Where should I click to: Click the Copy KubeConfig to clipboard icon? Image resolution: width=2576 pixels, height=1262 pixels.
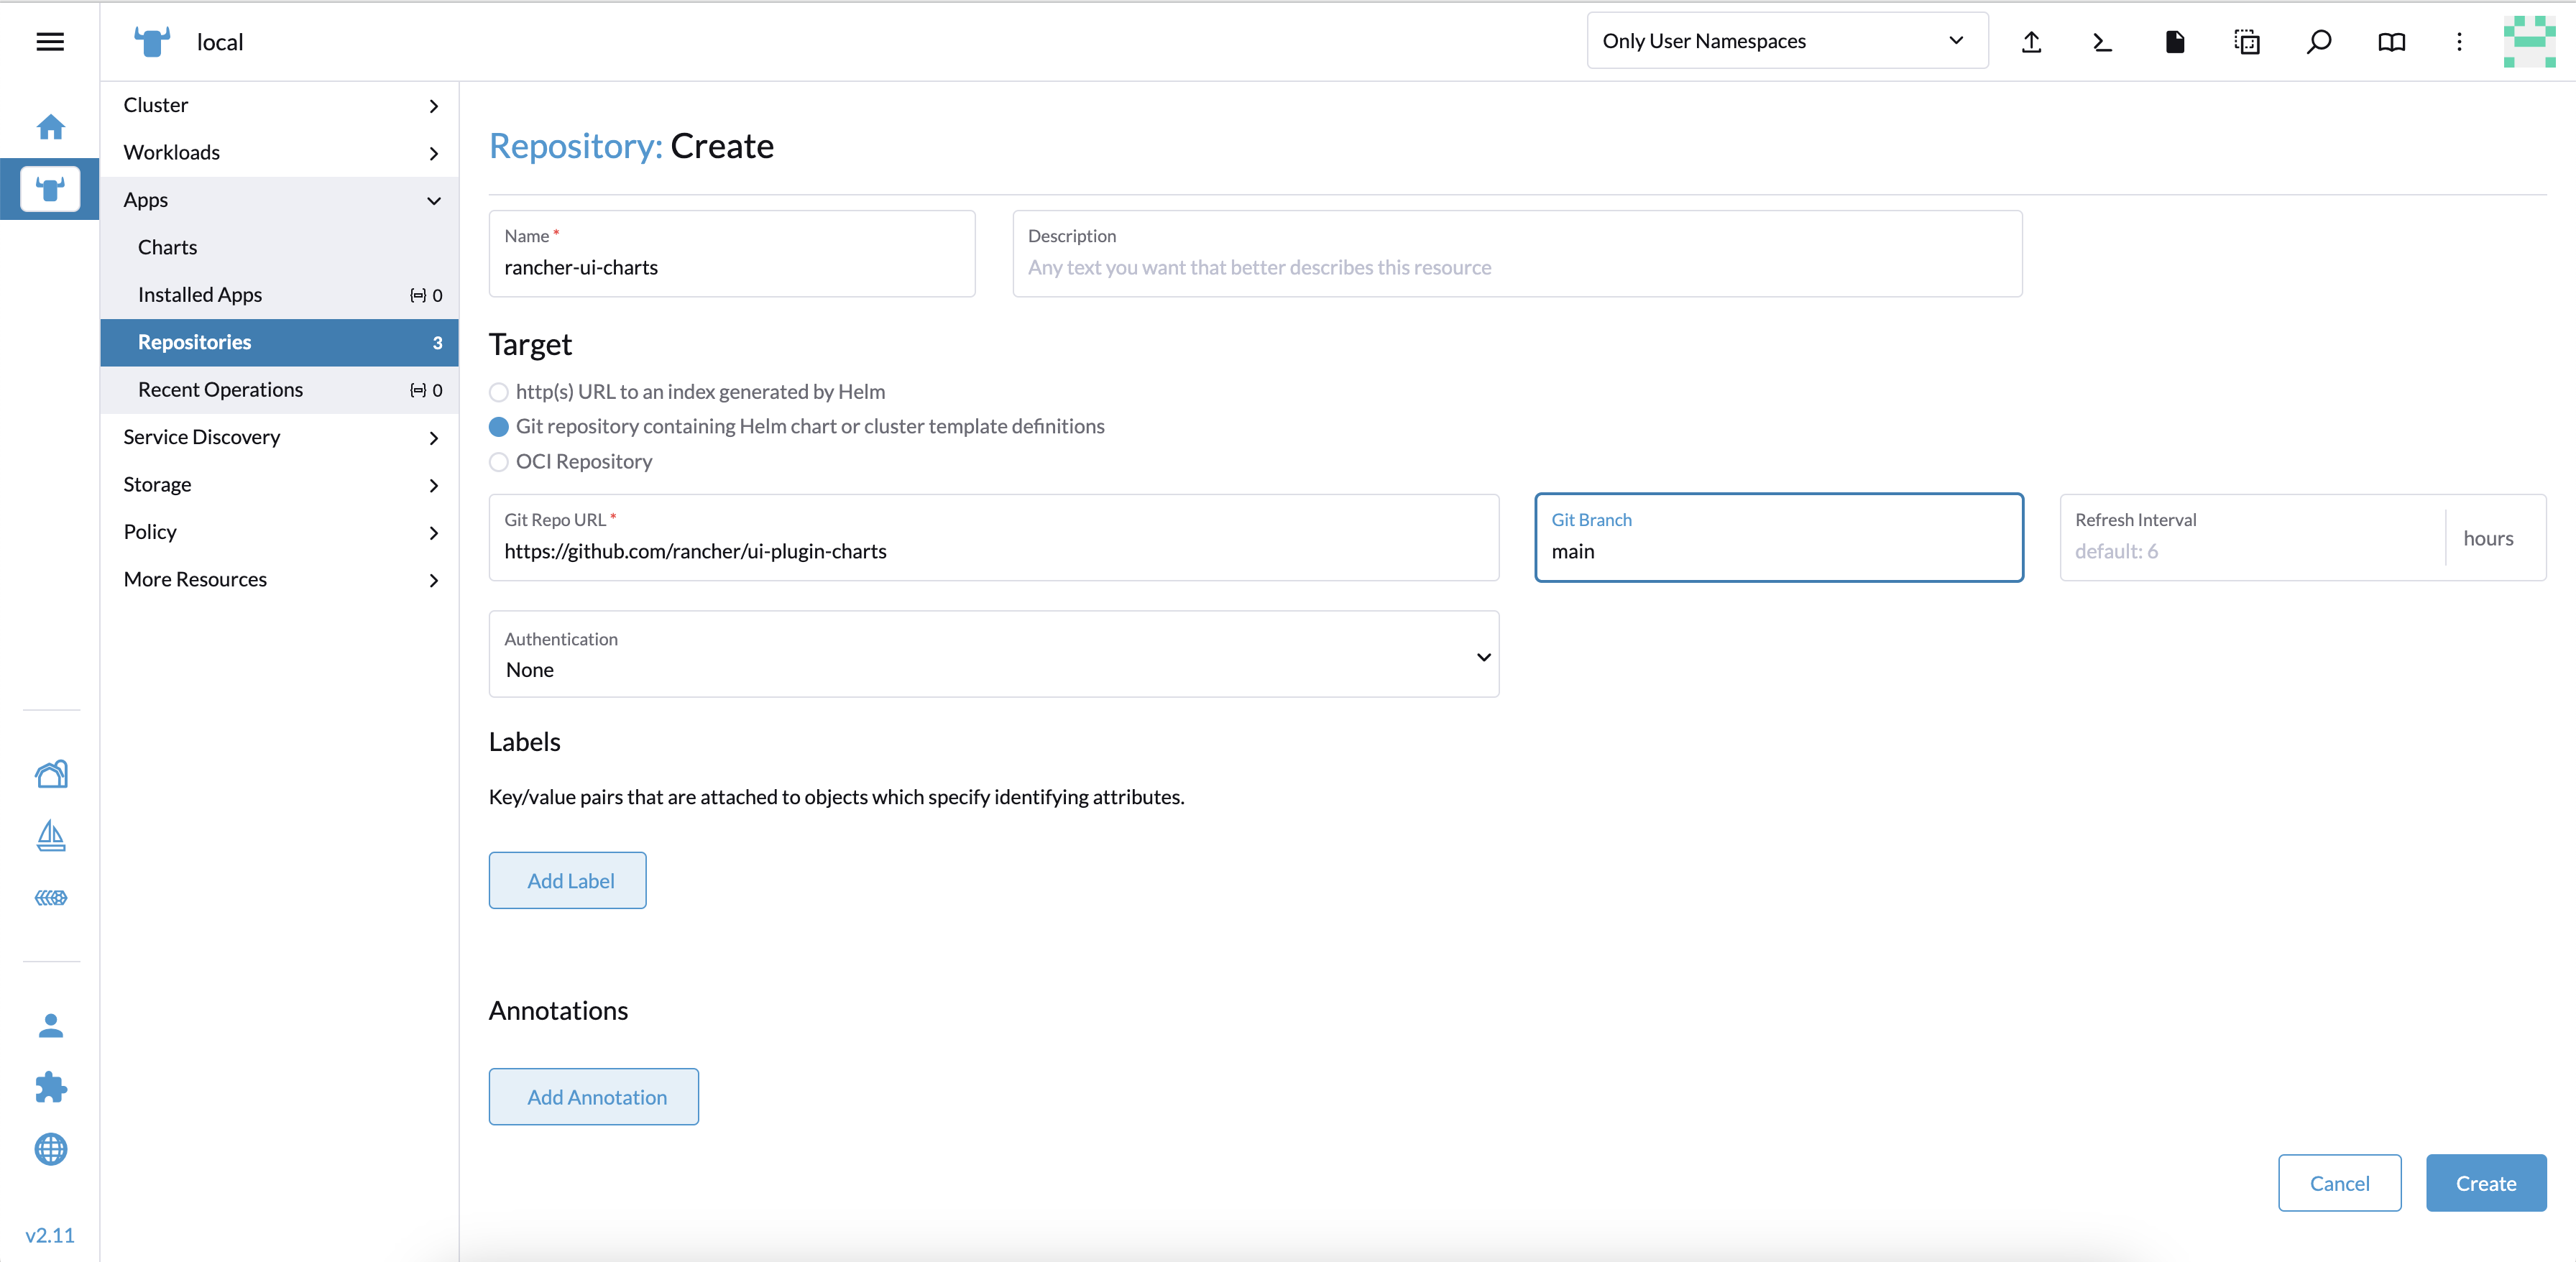click(2246, 42)
